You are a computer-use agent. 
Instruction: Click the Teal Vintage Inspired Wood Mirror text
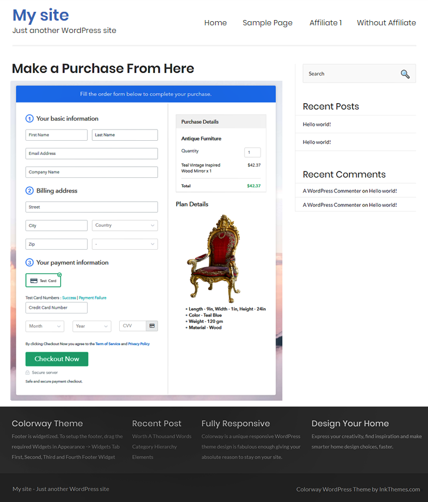[x=200, y=168]
